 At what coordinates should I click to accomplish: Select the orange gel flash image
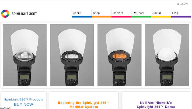pyautogui.click(x=119, y=55)
